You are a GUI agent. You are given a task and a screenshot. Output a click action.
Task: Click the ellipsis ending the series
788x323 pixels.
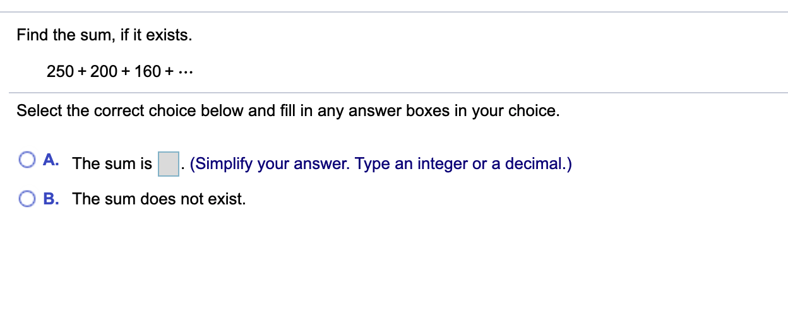(185, 73)
